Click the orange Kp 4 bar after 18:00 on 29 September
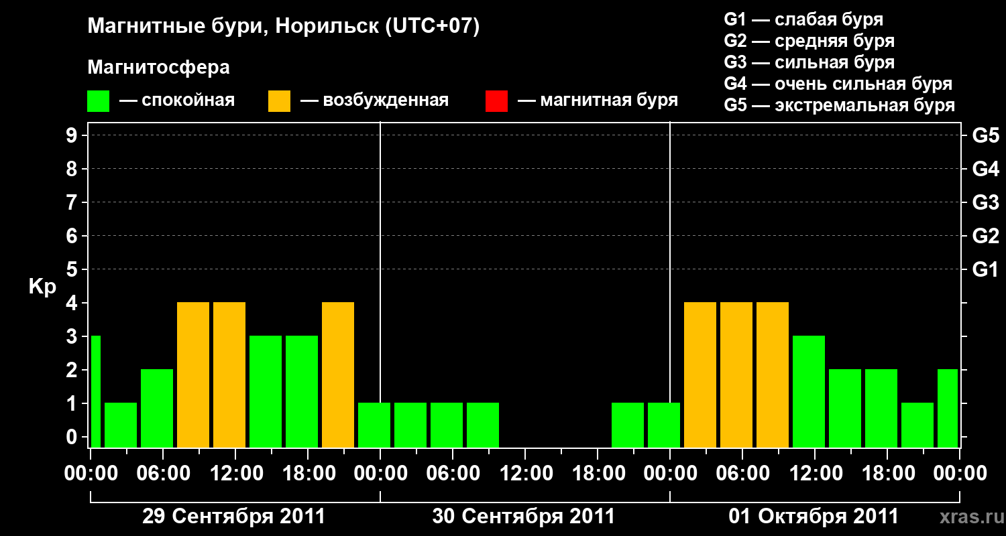The image size is (1006, 536). (338, 375)
